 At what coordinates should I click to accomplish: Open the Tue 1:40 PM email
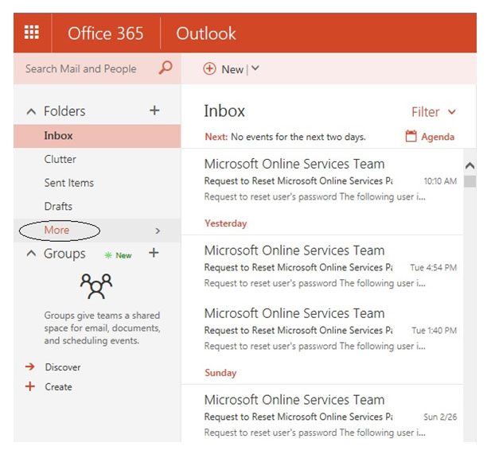tap(322, 329)
